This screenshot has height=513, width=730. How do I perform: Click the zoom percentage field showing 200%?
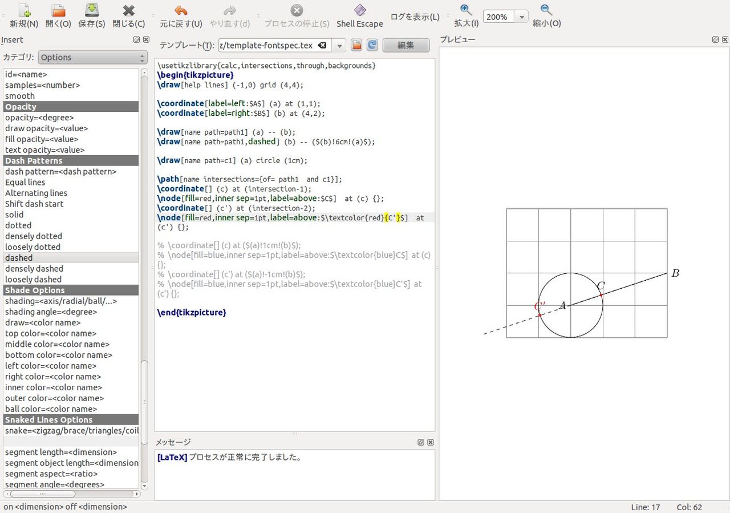(499, 17)
